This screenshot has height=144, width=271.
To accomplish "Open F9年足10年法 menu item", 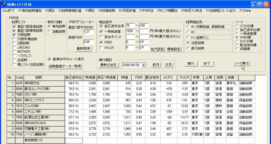I will (192, 10).
